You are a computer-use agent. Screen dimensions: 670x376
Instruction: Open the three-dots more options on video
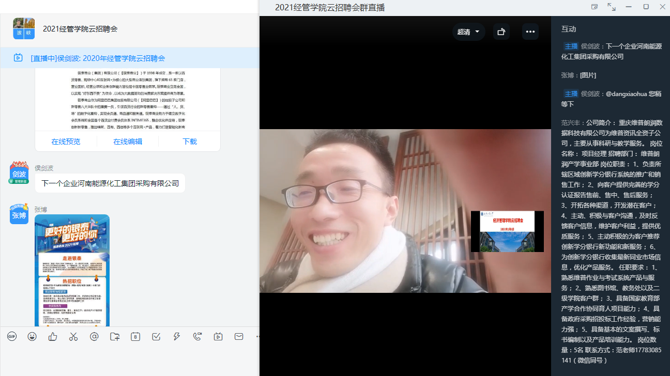tap(530, 32)
